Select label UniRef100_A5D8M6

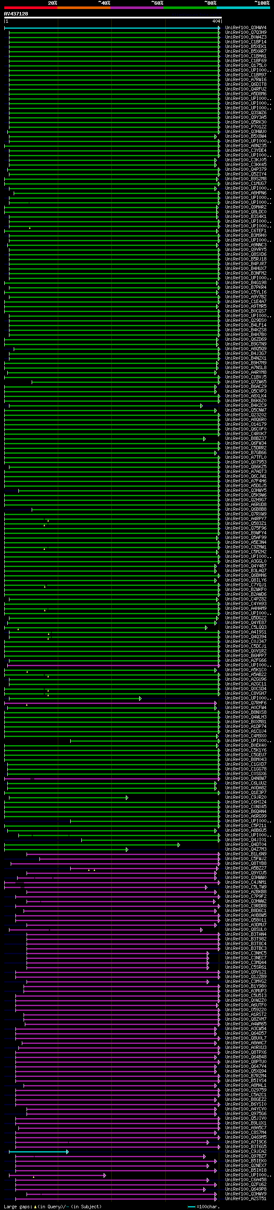pyautogui.click(x=246, y=94)
